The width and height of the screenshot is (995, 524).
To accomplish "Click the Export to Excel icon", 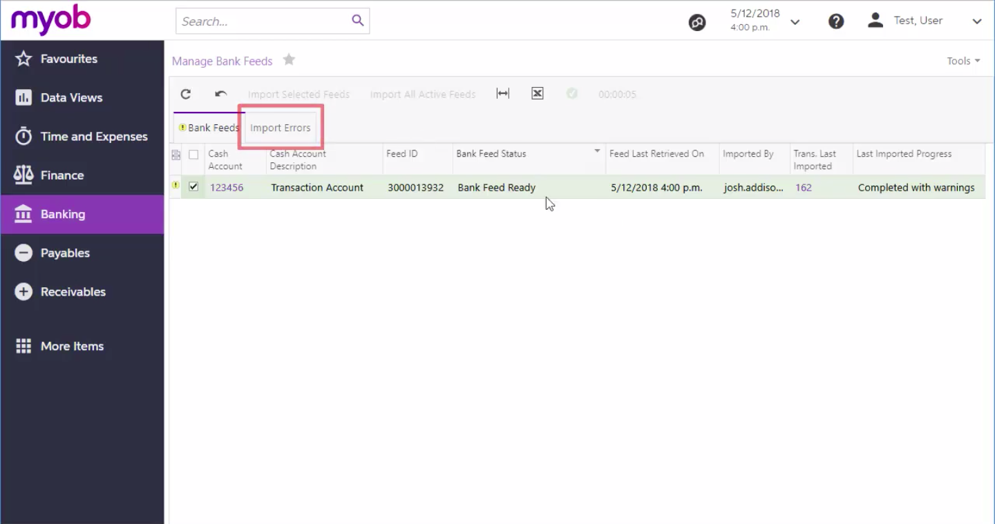I will (538, 94).
